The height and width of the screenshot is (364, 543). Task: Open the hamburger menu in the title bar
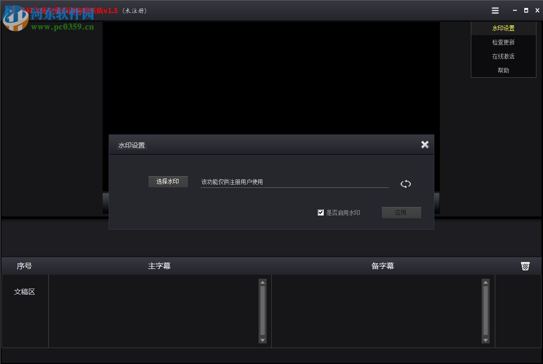[495, 10]
